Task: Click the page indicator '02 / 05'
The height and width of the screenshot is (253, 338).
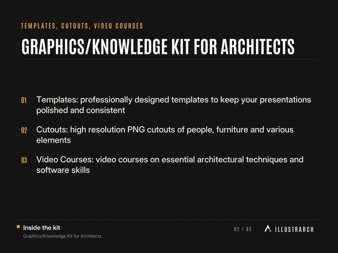Action: (243, 229)
